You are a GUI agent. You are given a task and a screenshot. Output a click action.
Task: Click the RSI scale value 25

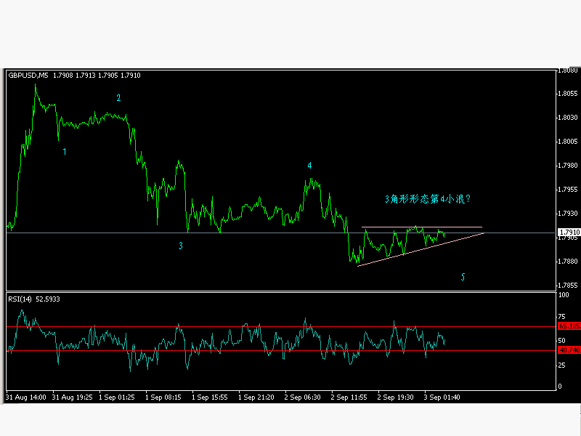tap(561, 366)
